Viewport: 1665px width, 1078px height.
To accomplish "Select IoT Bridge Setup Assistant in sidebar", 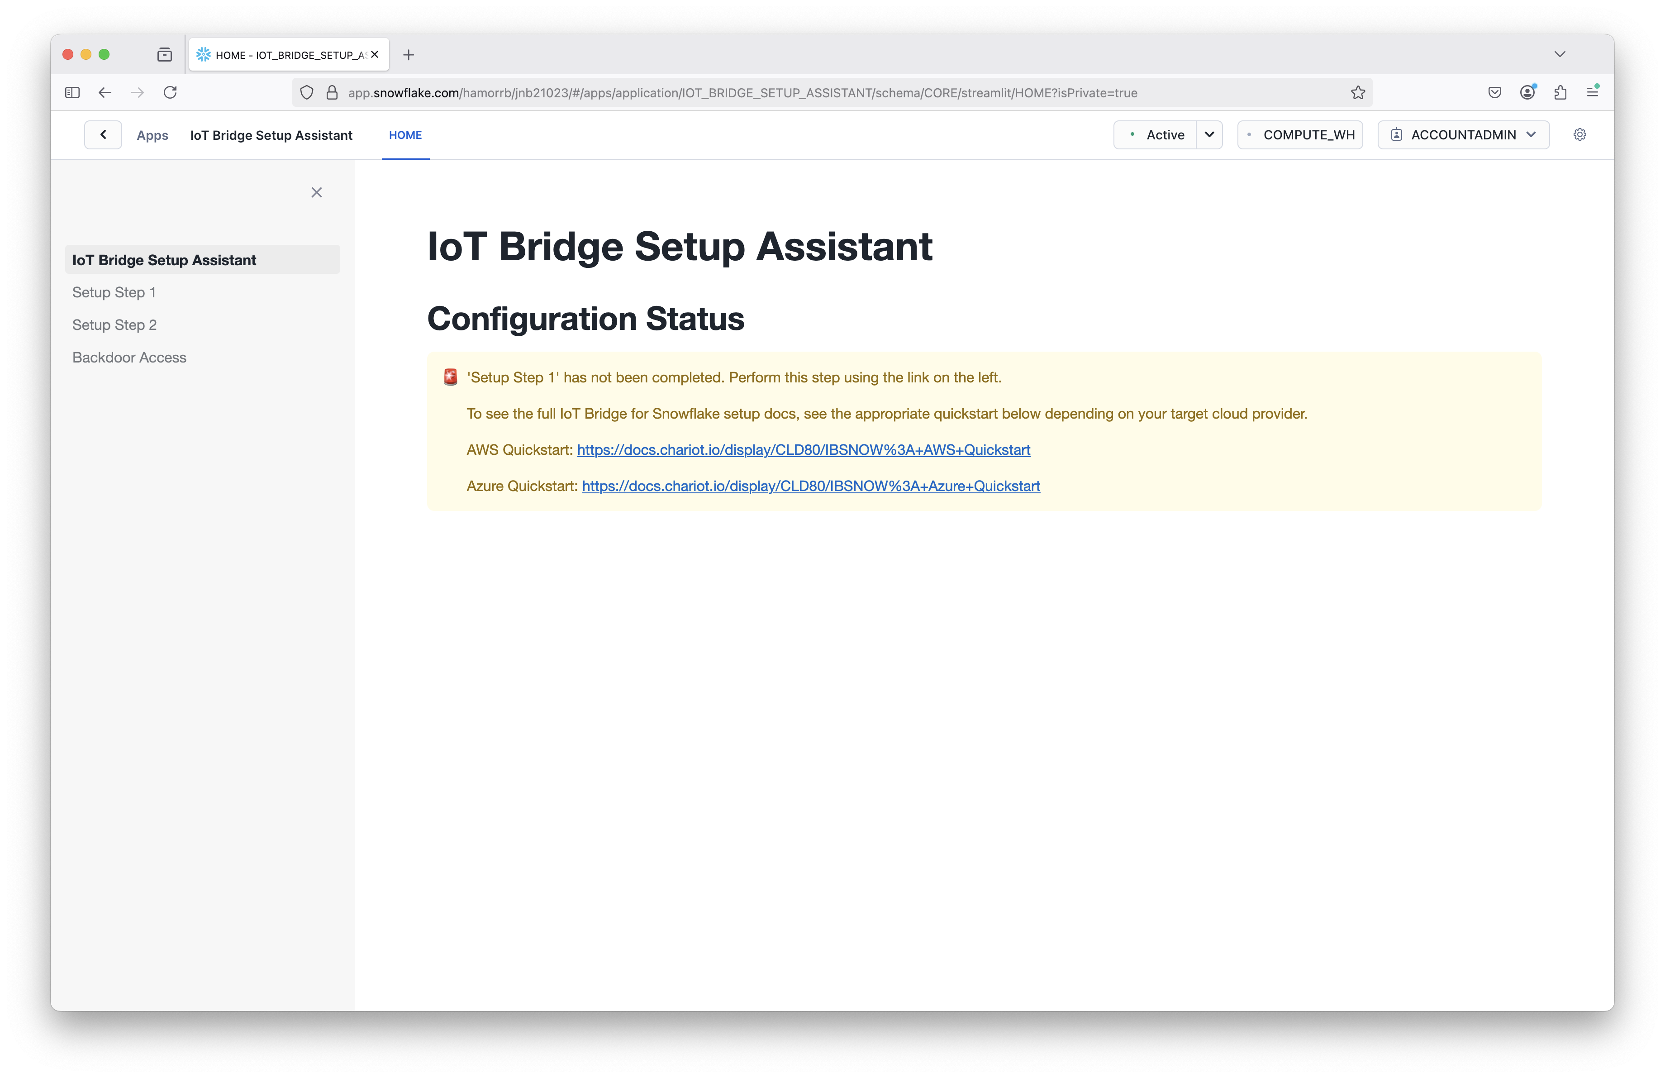I will (202, 259).
